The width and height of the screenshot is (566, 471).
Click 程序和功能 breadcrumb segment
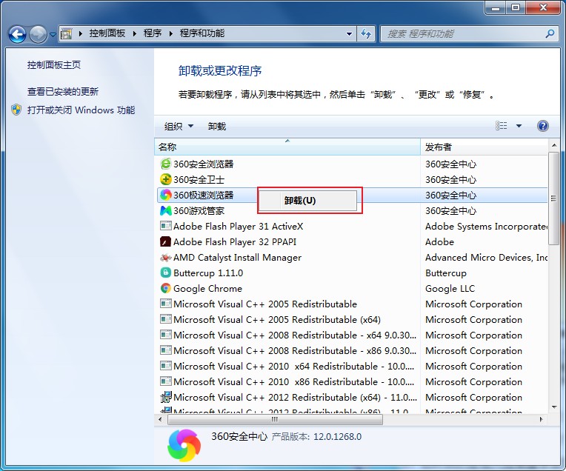202,33
